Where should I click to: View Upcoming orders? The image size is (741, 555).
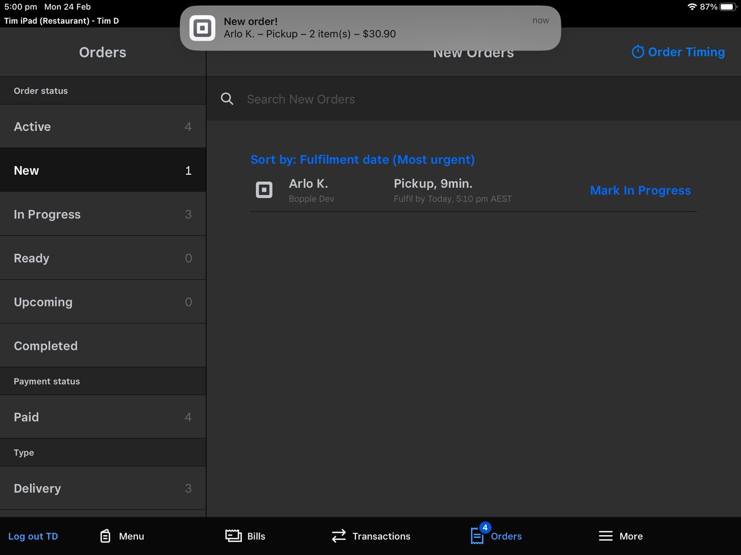click(x=102, y=302)
